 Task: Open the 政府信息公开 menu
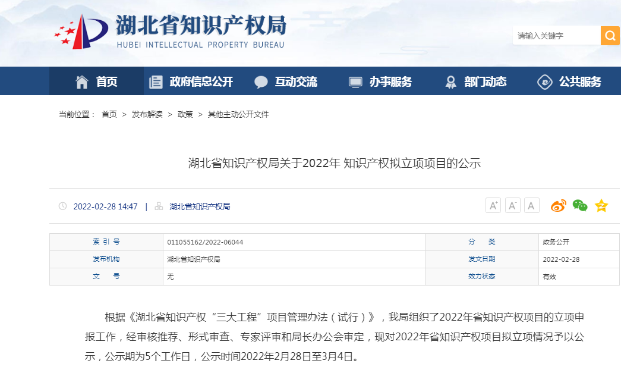(x=191, y=82)
